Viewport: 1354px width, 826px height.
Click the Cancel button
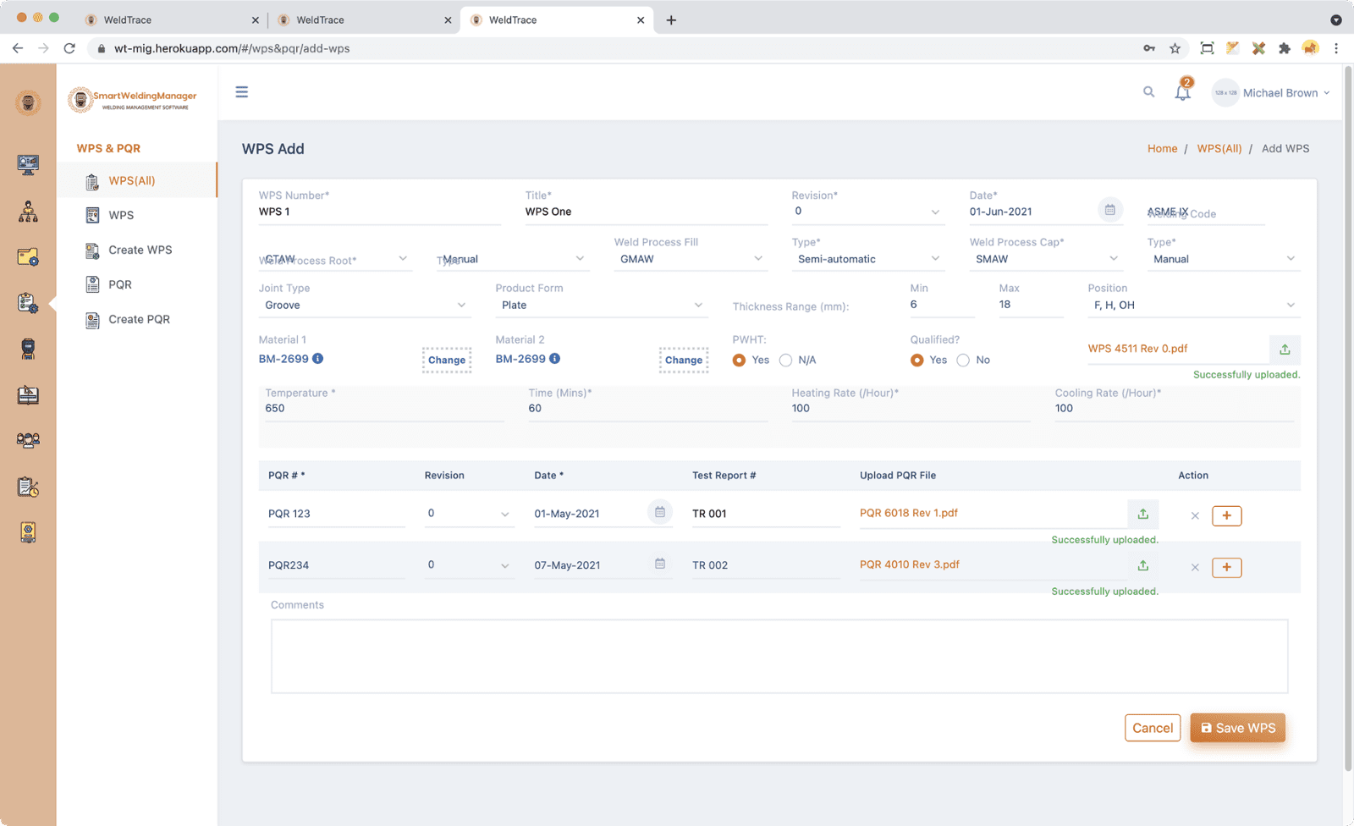[1152, 728]
